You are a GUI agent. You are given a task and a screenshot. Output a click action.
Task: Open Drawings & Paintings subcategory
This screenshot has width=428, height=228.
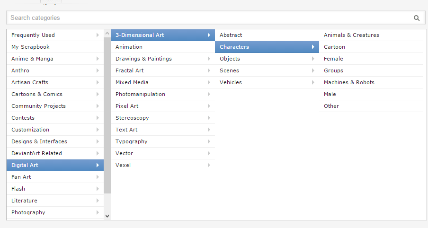coord(143,59)
